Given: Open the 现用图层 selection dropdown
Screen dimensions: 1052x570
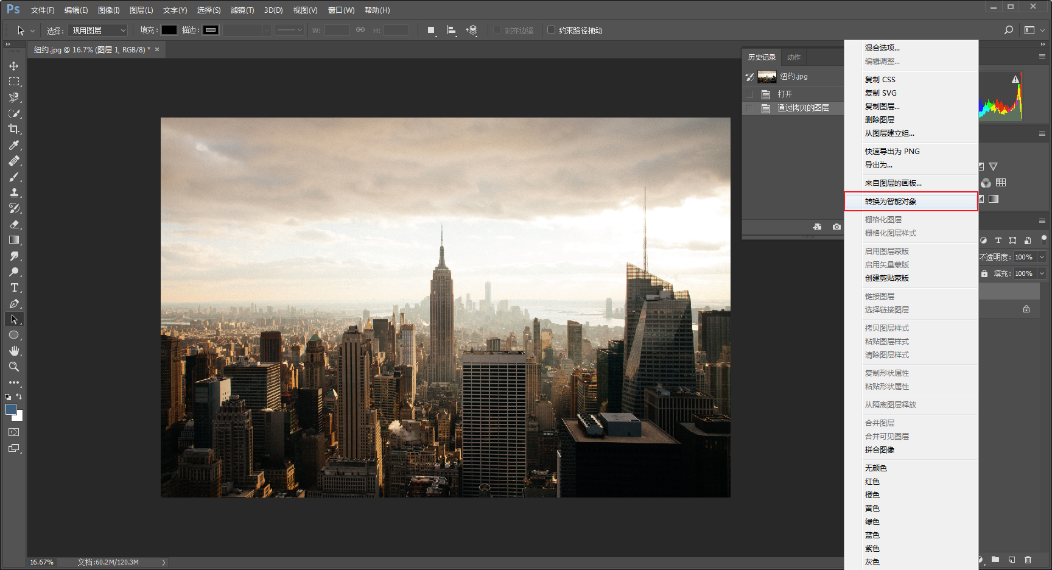Looking at the screenshot, I should [97, 30].
